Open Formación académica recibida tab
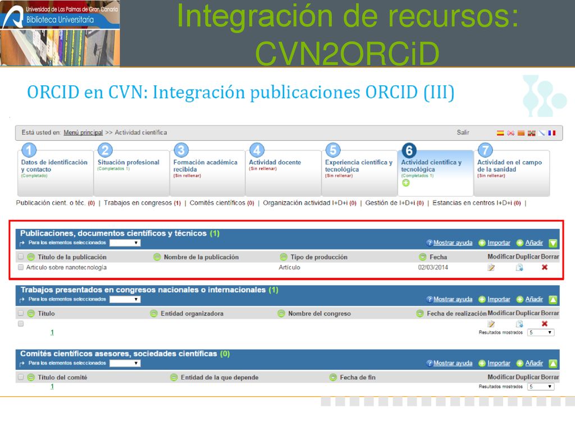Screen dimensions: 575x431 [x=208, y=173]
